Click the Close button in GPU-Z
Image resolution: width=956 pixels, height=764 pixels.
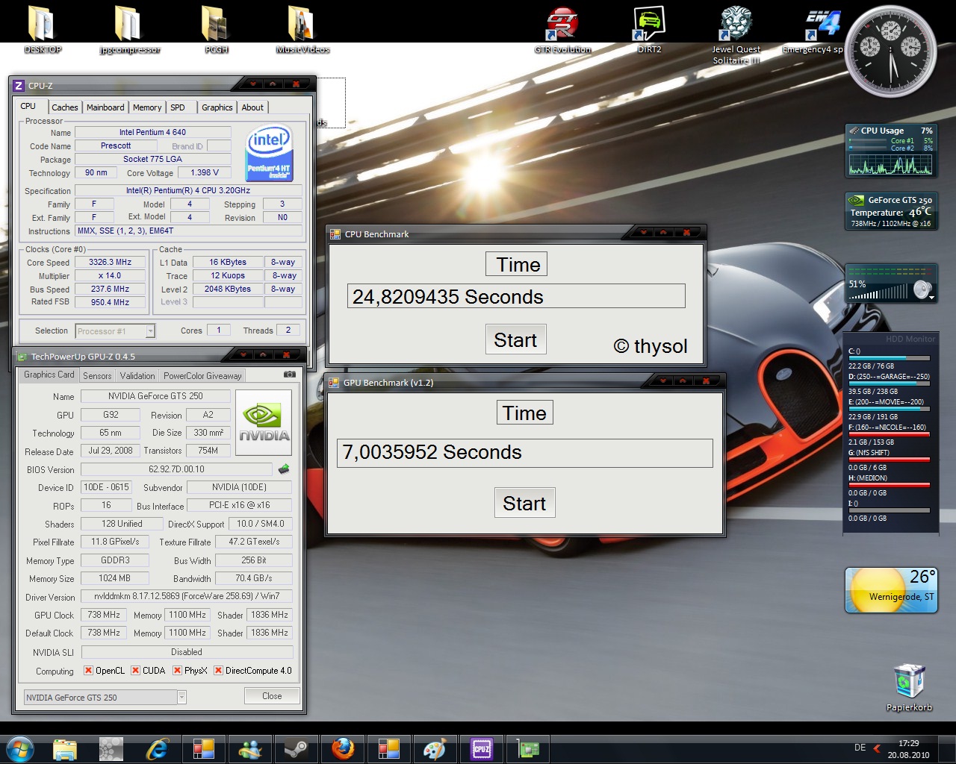272,696
